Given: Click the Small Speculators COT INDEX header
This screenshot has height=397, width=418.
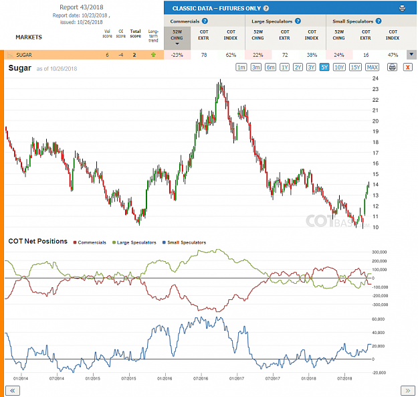Looking at the screenshot, I should [x=393, y=35].
